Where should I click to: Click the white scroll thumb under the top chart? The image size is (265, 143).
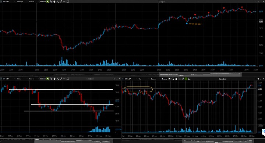coord(200,74)
